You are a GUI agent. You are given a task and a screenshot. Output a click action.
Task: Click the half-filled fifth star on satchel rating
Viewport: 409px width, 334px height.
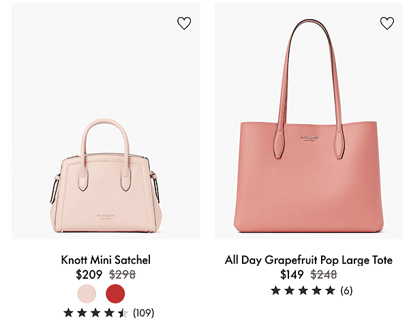point(123,313)
